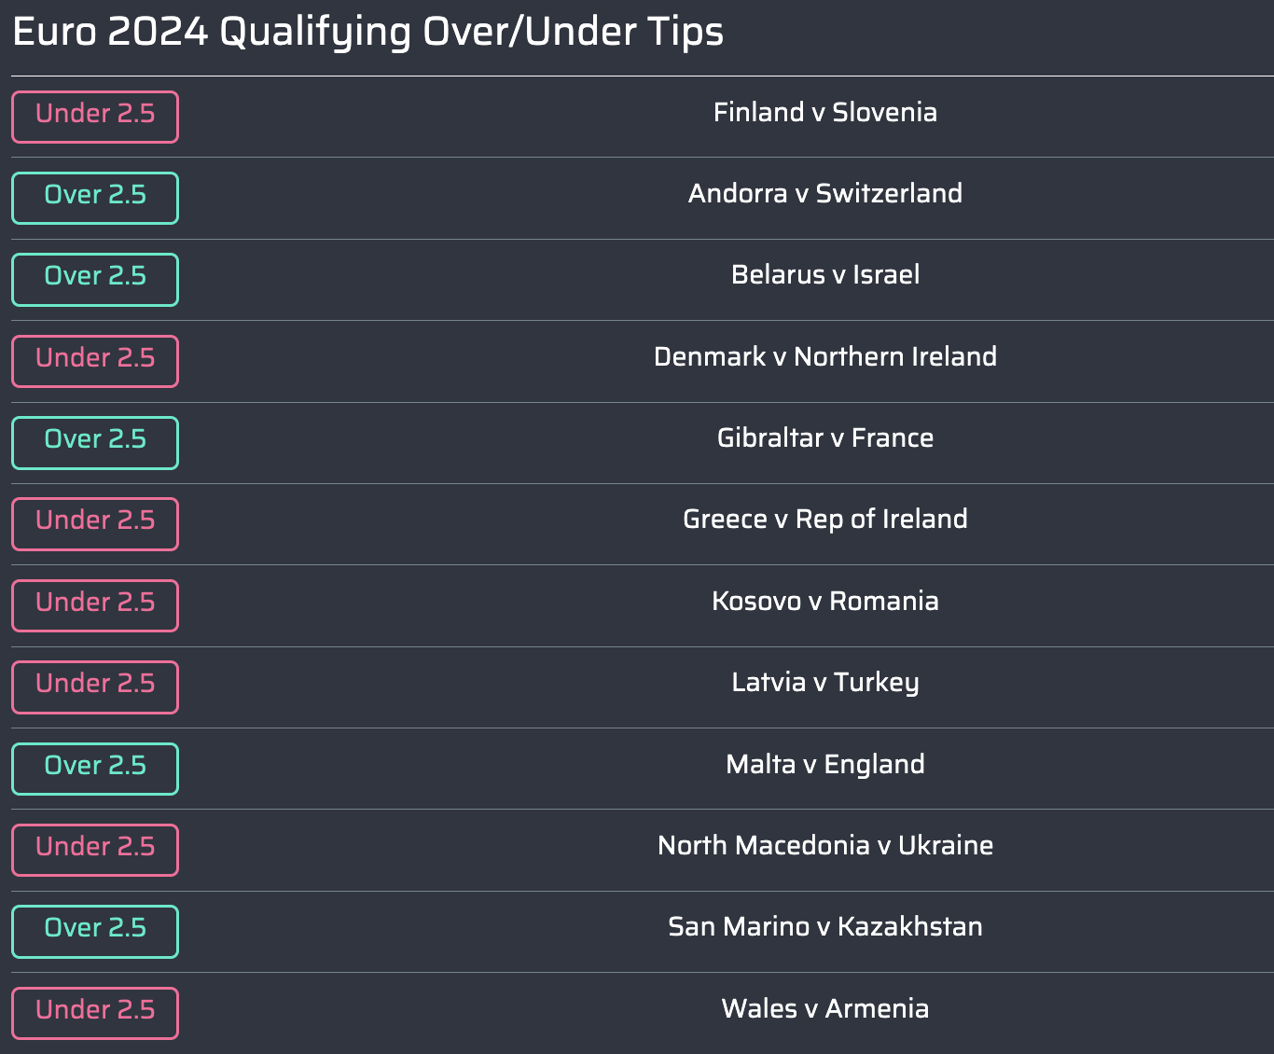Open the Malta v England fixture
The width and height of the screenshot is (1274, 1054).
[x=825, y=764]
